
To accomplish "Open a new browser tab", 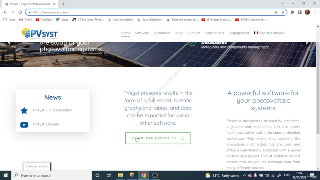I will (63, 4).
